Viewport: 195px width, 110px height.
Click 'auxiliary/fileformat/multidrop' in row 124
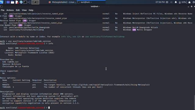tap(27, 30)
